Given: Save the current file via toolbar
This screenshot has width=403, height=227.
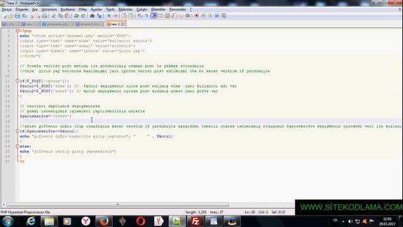Looking at the screenshot, I should click(17, 16).
